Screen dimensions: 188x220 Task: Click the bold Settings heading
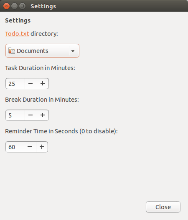coord(18,21)
